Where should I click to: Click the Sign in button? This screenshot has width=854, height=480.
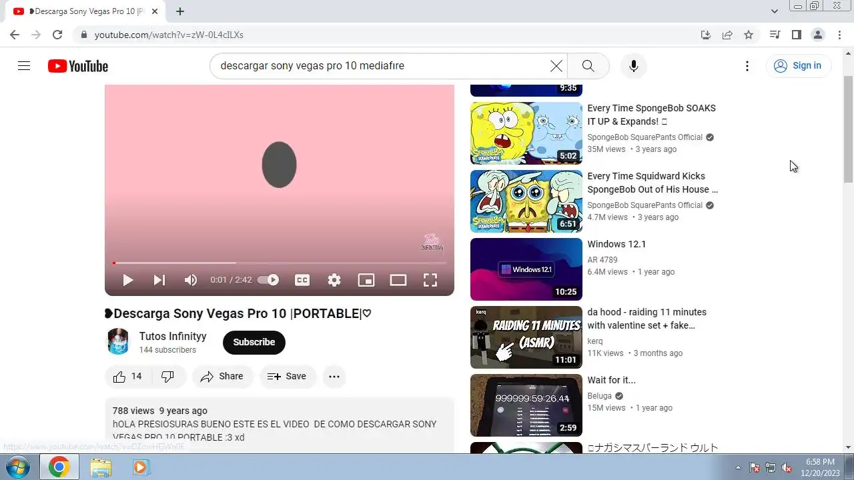point(798,66)
